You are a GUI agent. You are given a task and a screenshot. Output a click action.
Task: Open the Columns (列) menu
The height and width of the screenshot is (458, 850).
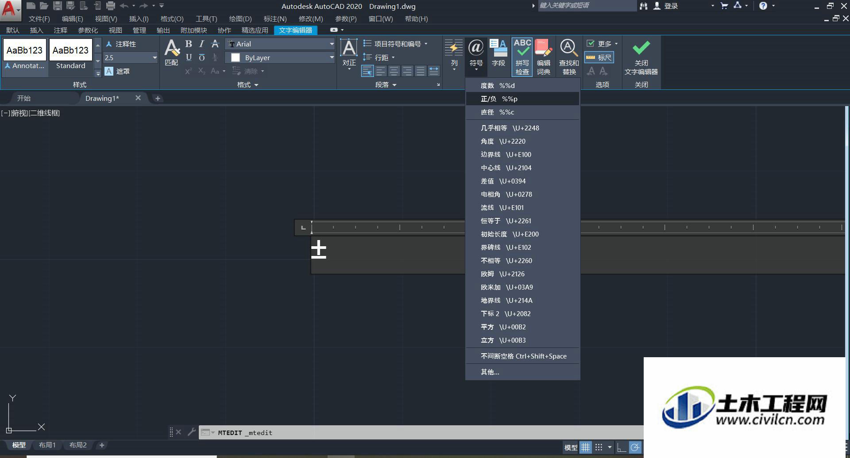(454, 54)
